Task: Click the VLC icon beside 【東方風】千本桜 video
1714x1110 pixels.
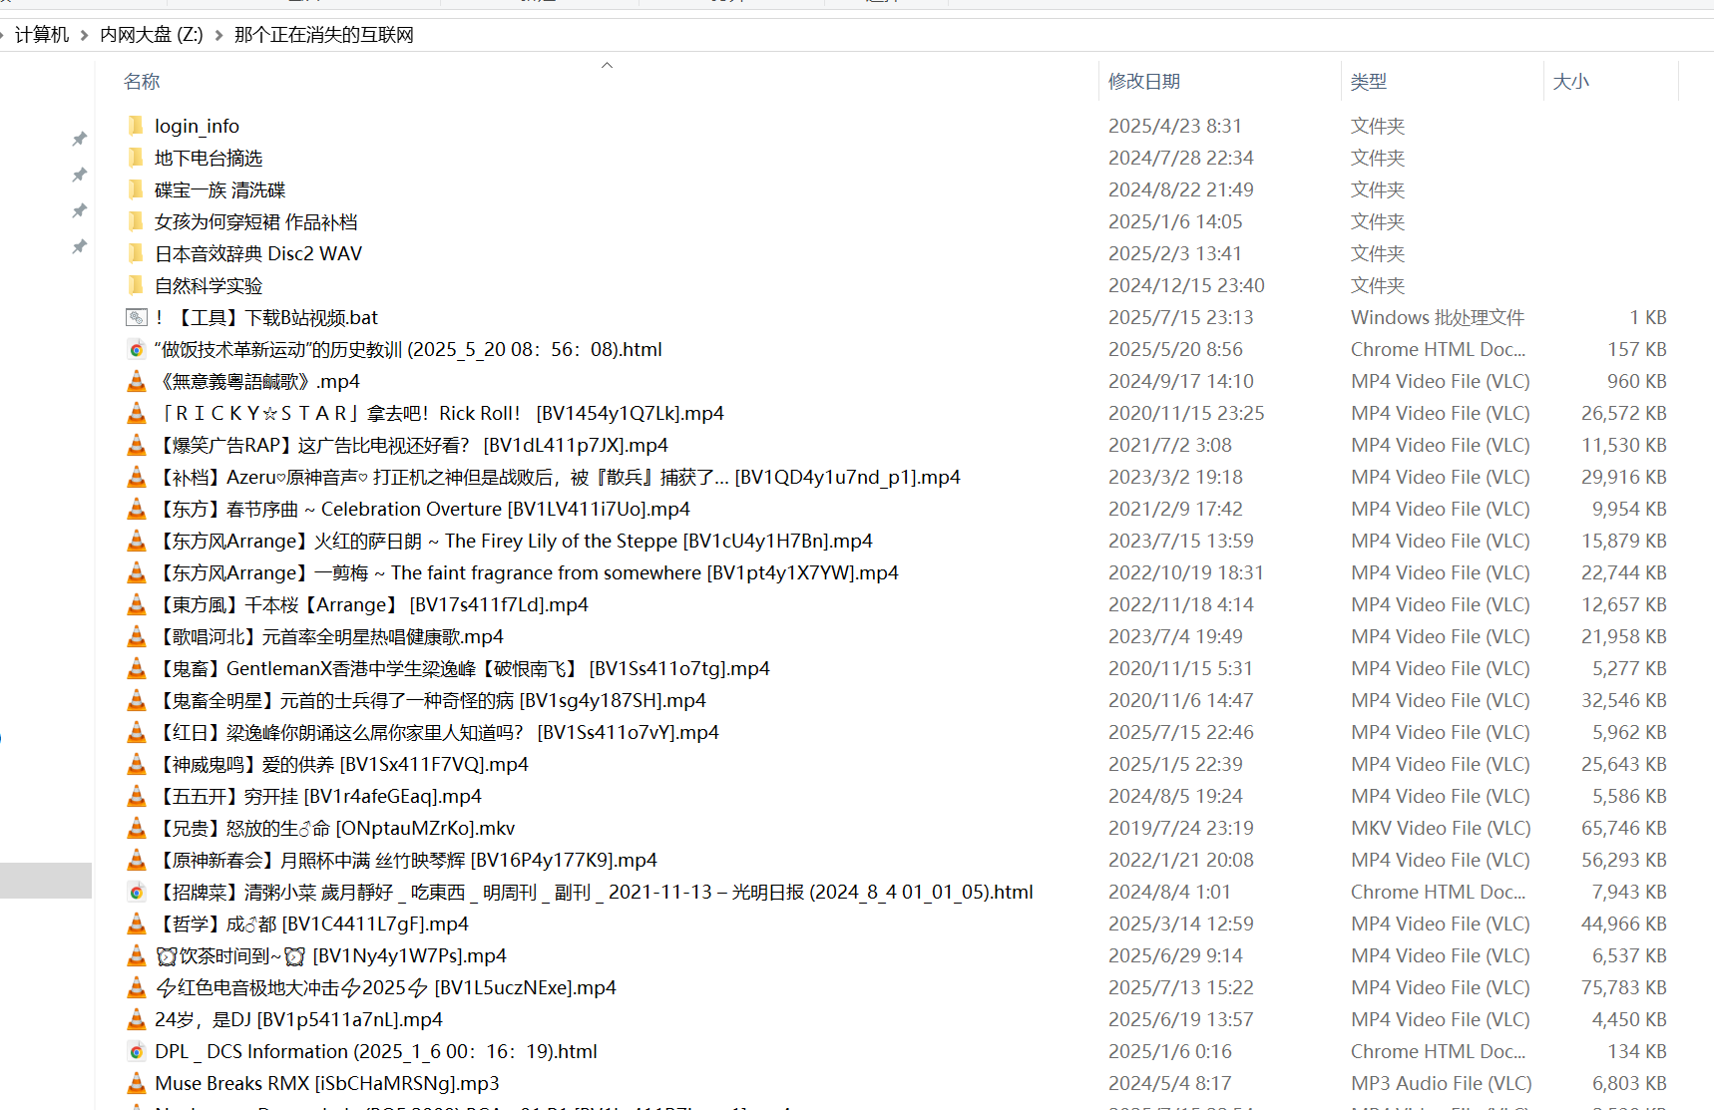Action: (x=137, y=604)
